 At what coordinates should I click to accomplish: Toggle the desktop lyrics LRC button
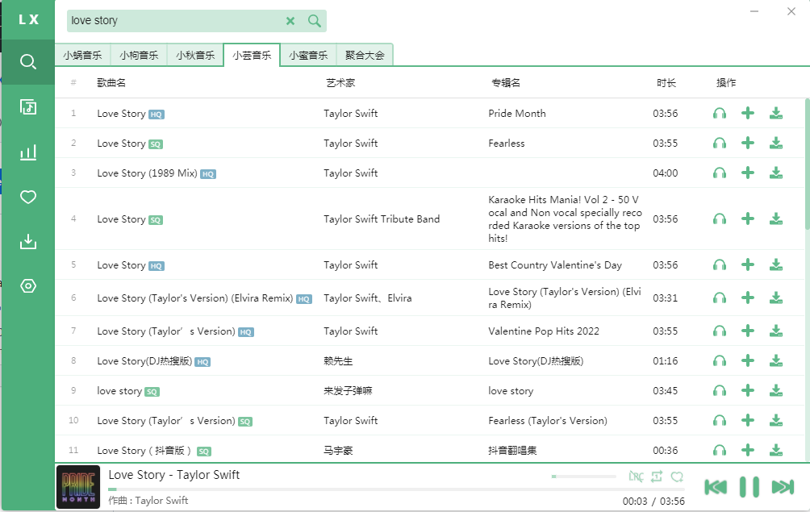(636, 477)
